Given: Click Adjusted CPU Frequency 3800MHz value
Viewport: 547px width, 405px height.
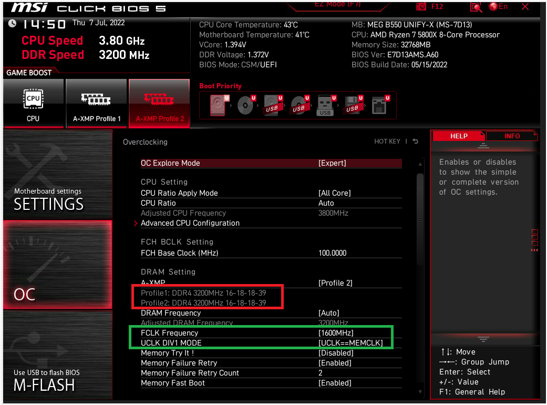Looking at the screenshot, I should [333, 213].
